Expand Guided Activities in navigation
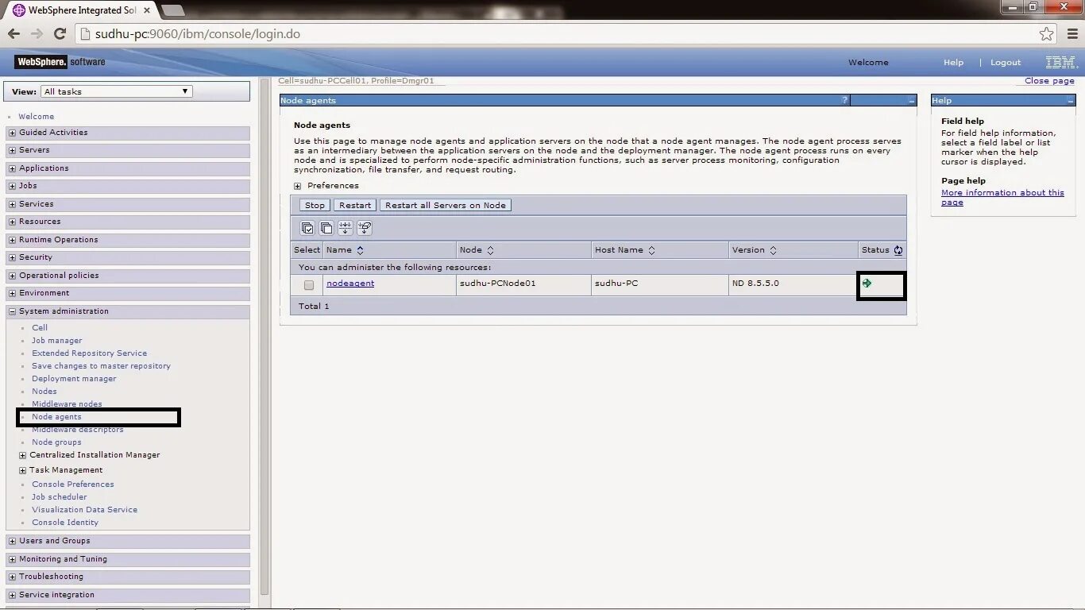Screen dimensions: 1085x610 [13, 133]
